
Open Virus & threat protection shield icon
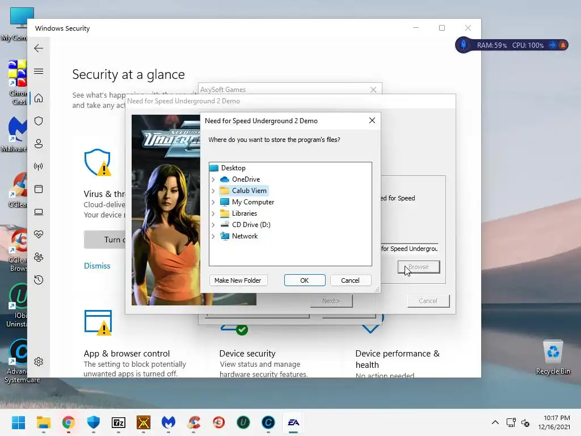pyautogui.click(x=39, y=121)
